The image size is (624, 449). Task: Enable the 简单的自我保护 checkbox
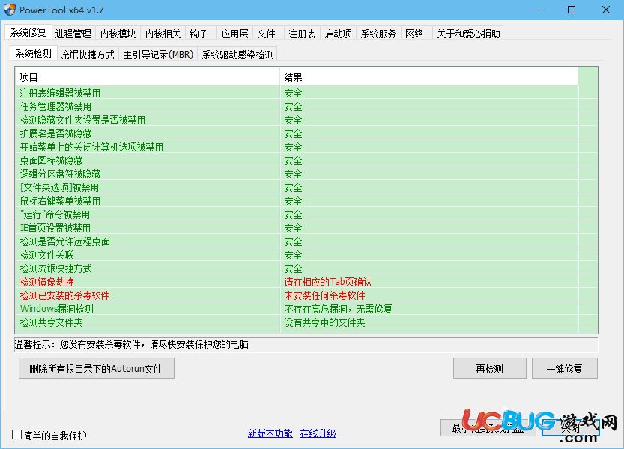pyautogui.click(x=16, y=434)
